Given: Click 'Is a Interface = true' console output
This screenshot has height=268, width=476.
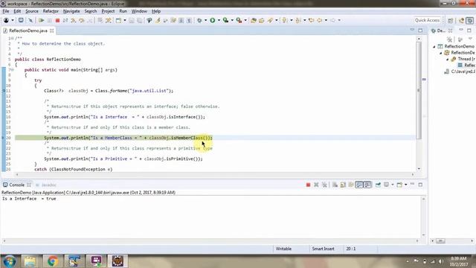Looking at the screenshot, I should [29, 199].
